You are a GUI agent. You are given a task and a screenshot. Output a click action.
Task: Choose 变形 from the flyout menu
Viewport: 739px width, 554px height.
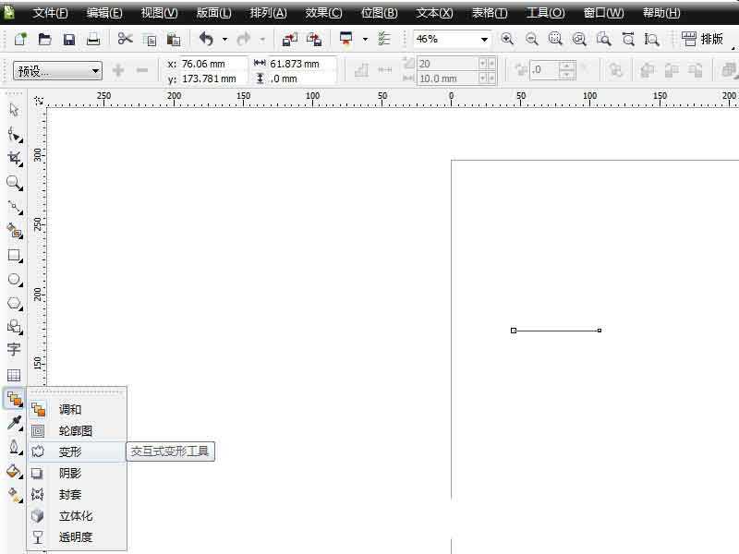tap(70, 452)
